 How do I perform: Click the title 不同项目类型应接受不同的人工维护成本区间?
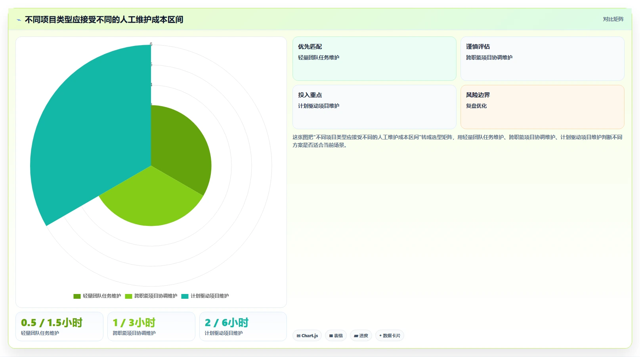(x=104, y=20)
